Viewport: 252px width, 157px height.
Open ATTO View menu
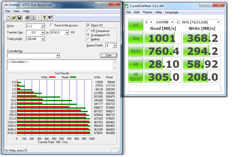click(17, 11)
